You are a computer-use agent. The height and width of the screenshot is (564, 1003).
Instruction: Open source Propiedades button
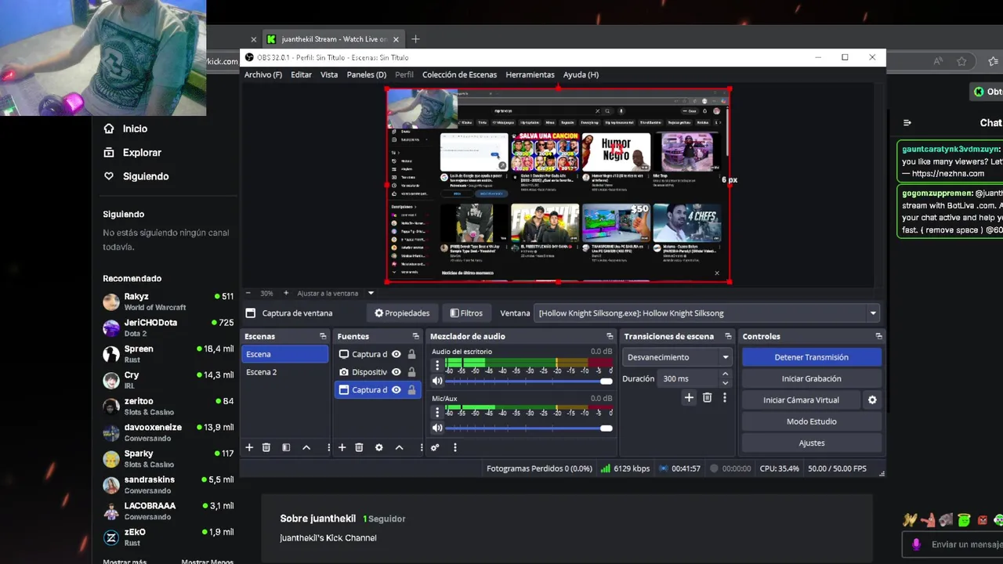[402, 313]
